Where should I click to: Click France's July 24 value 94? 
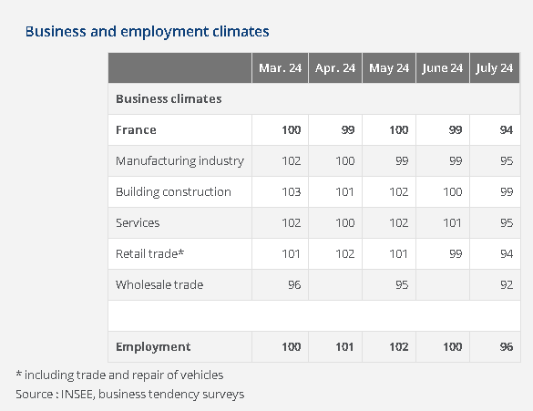tap(507, 129)
